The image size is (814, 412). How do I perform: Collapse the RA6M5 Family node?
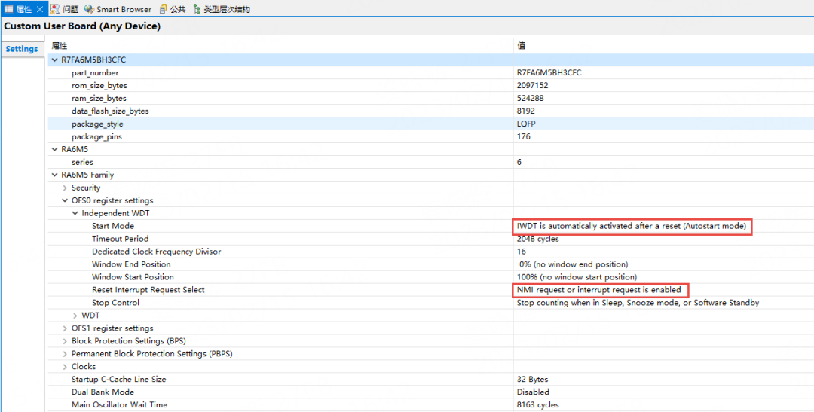[x=54, y=175]
